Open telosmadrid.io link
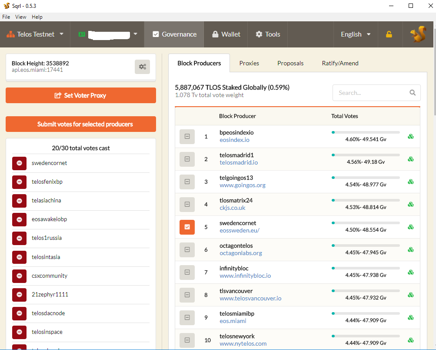Screen dimensions: 436x350 pos(239,163)
